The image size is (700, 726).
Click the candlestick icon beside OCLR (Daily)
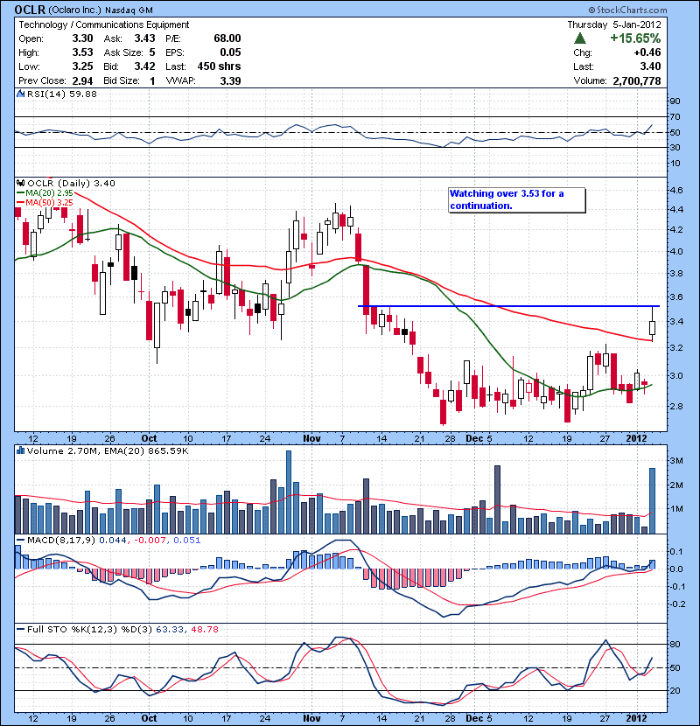(20, 184)
